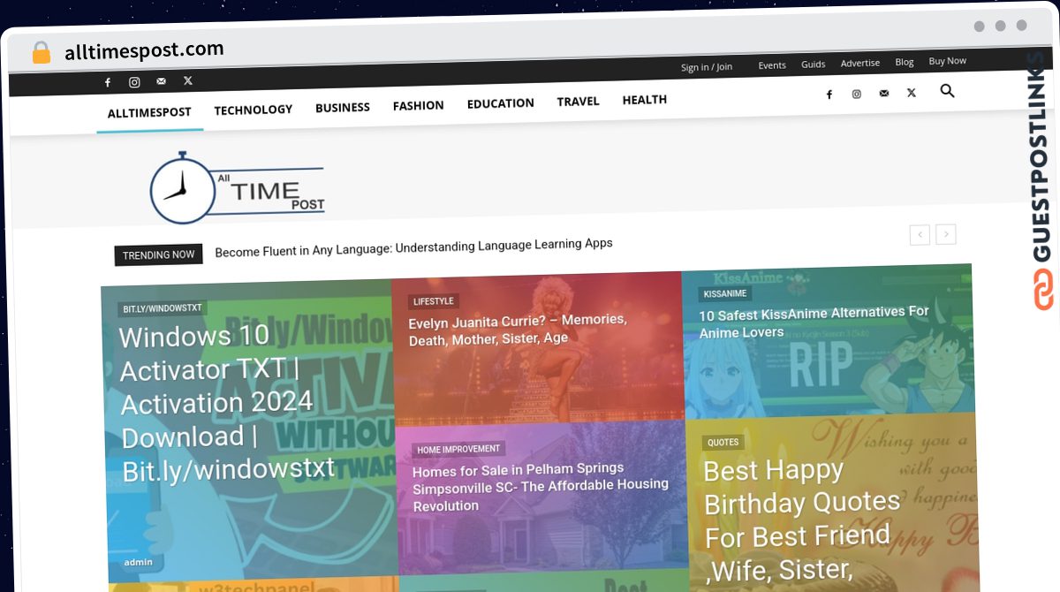
Task: Open the HEALTH menu item
Action: pos(645,100)
